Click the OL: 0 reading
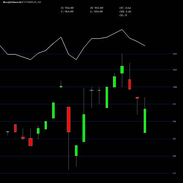The width and height of the screenshot is (183, 183). (123, 15)
